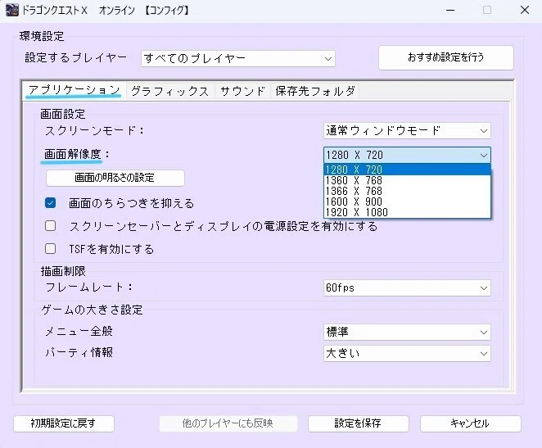This screenshot has height=448, width=542.
Task: Select 1366 X 768 resolution option
Action: click(x=407, y=191)
